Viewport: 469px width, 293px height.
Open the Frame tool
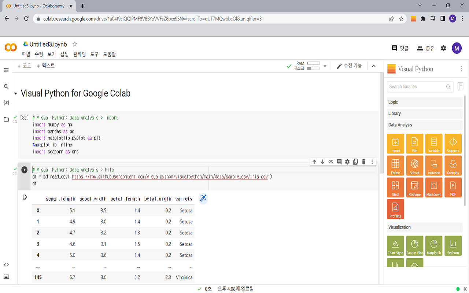click(x=395, y=166)
